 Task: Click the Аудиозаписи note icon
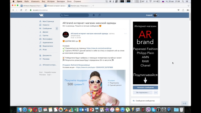(40, 42)
